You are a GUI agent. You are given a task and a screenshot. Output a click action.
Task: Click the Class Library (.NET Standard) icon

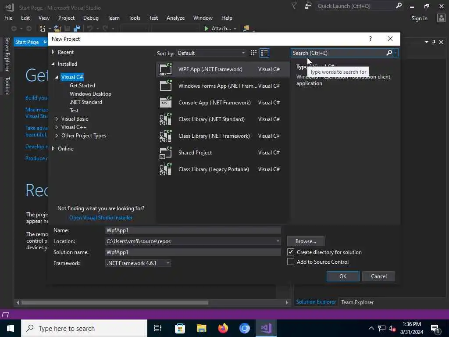coord(165,119)
